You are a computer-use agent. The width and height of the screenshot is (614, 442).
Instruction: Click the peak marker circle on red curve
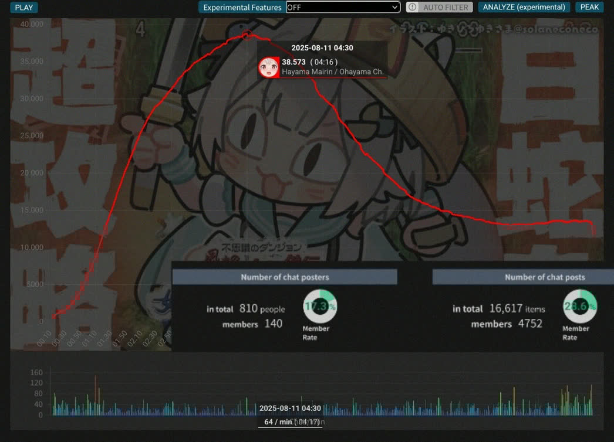(247, 35)
